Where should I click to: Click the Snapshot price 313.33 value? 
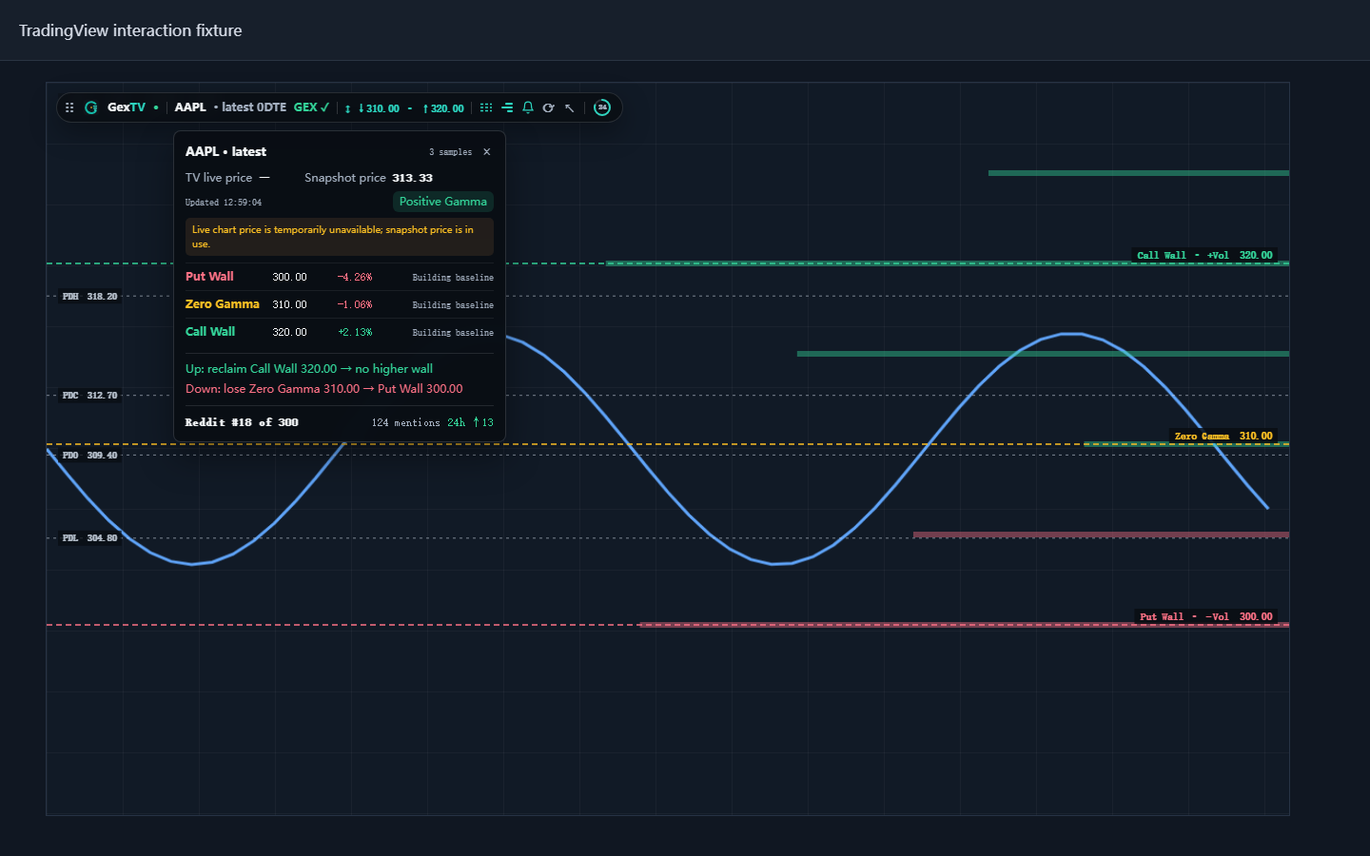(x=413, y=178)
